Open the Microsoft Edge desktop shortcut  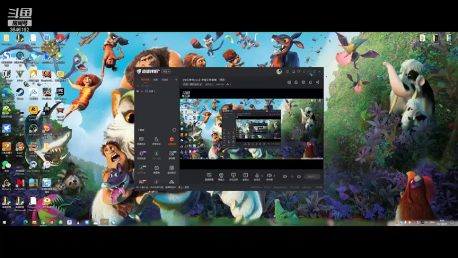[6, 94]
